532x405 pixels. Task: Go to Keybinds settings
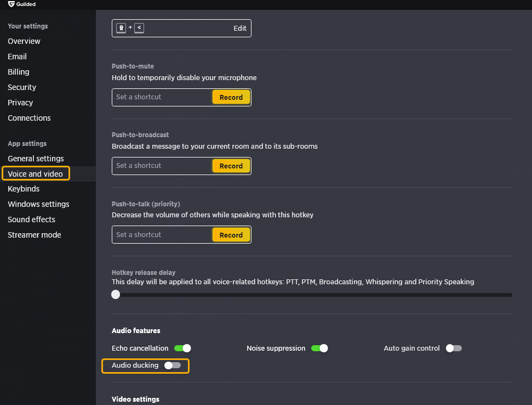[x=24, y=189]
